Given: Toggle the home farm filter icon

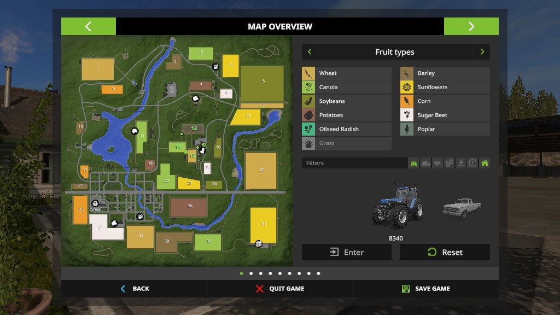Looking at the screenshot, I should click(x=485, y=163).
